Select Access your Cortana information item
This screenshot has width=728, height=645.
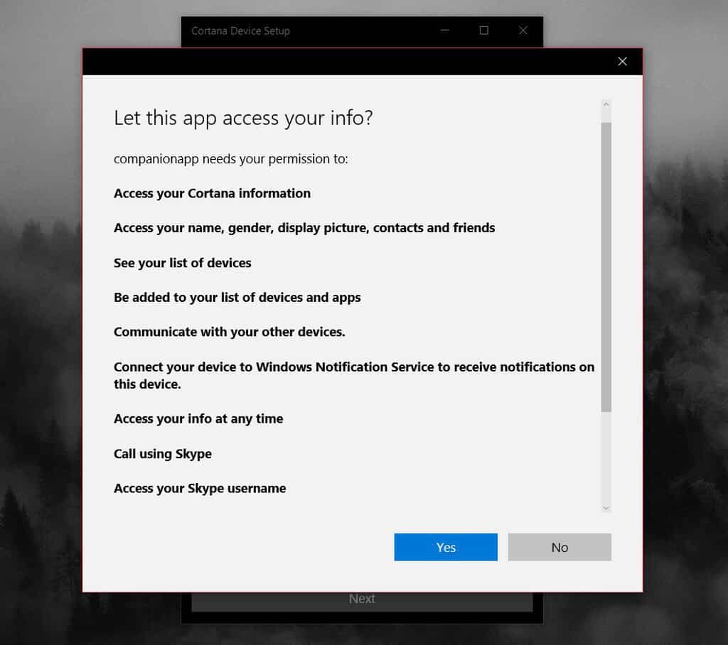click(x=211, y=193)
